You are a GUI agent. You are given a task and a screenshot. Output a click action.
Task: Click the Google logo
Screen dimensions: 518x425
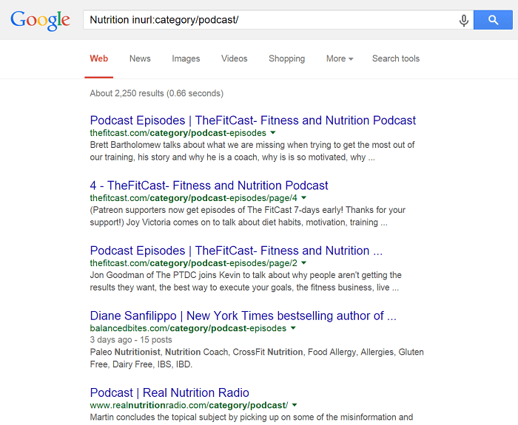(40, 21)
